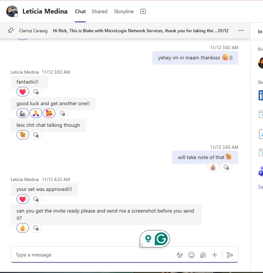Click the Grammarly G button
This screenshot has width=263, height=273.
(x=161, y=239)
